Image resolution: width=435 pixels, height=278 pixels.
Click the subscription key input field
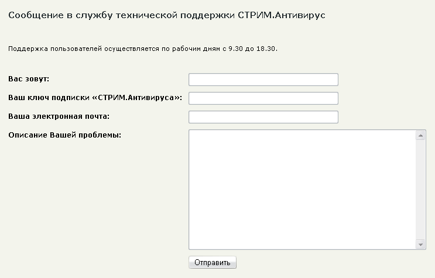pyautogui.click(x=263, y=98)
